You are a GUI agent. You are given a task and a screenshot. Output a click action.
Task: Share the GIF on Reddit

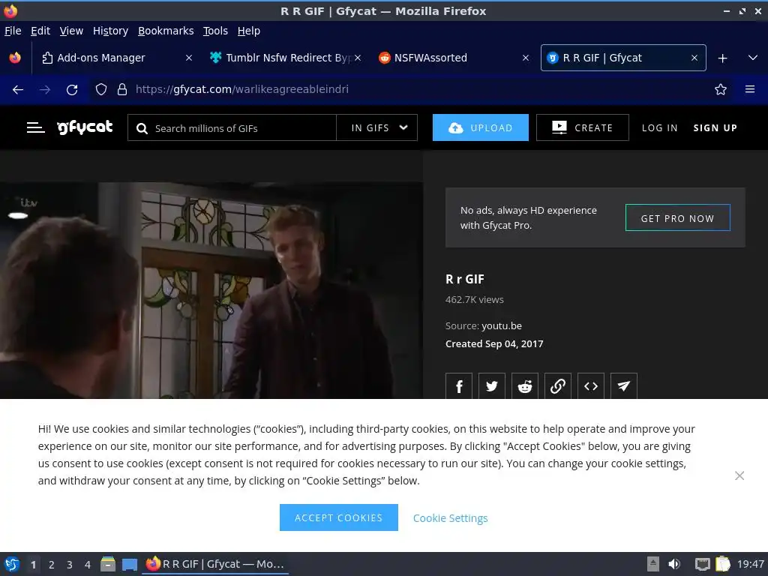(524, 386)
